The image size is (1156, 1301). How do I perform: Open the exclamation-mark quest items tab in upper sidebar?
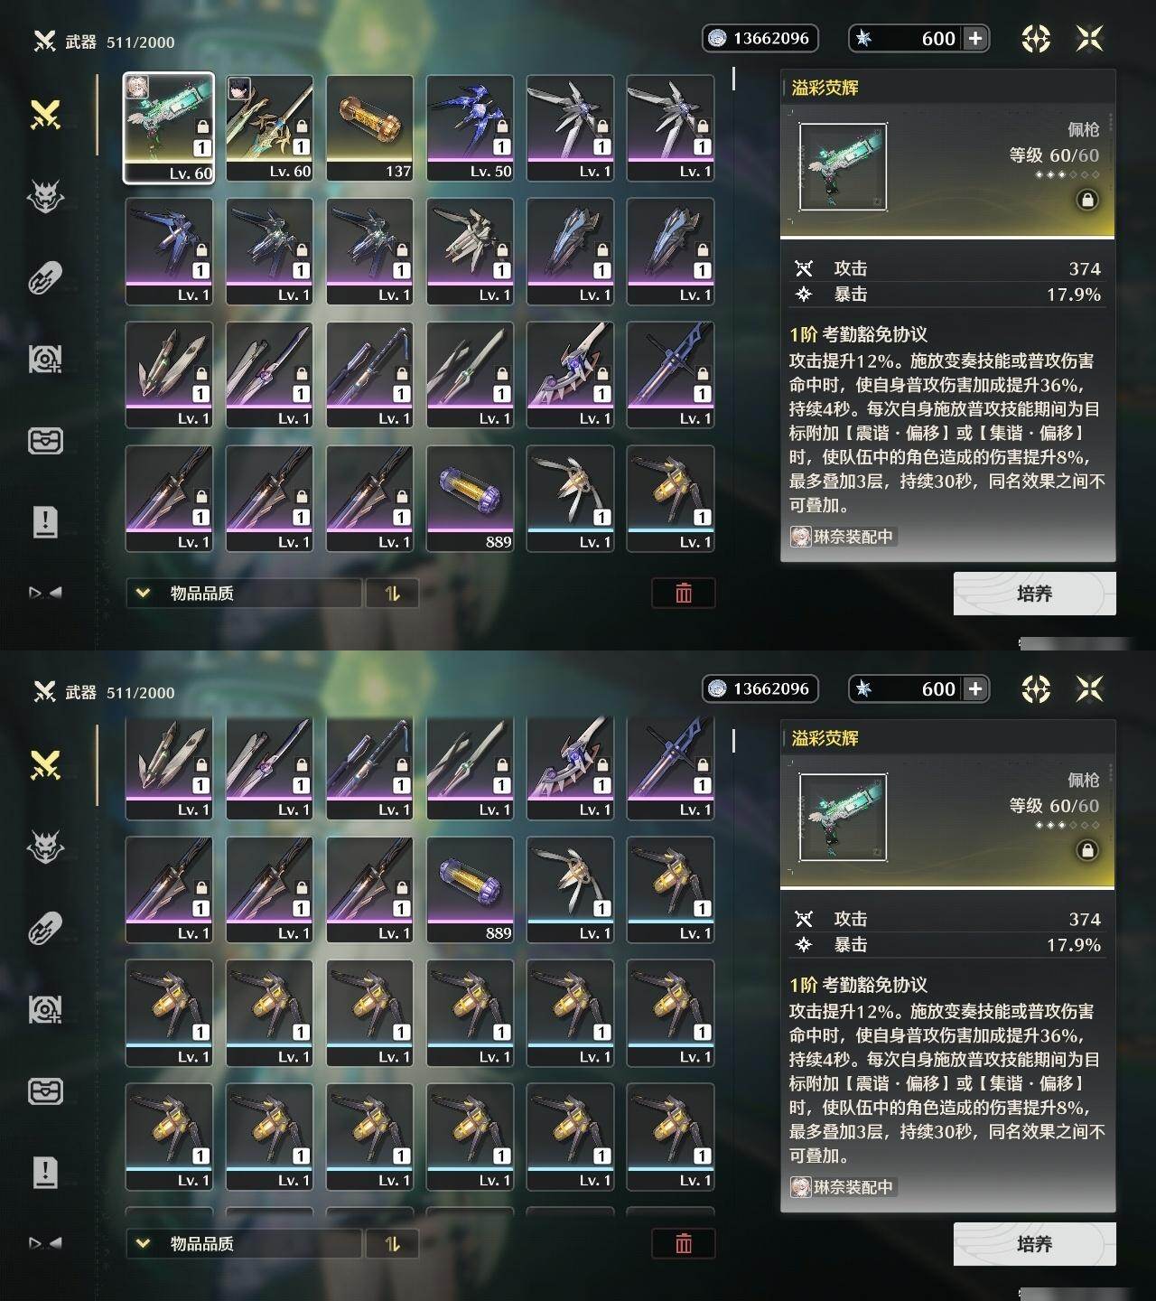pyautogui.click(x=45, y=521)
